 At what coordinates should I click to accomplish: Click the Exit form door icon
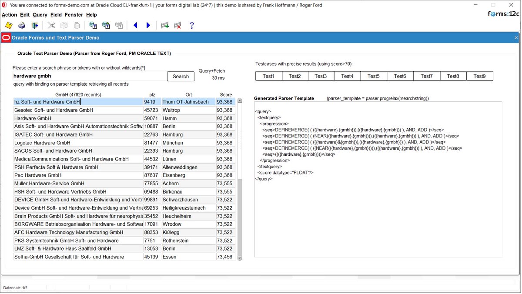click(35, 25)
